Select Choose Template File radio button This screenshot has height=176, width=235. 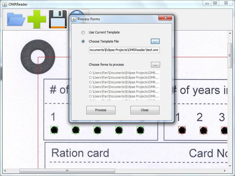pyautogui.click(x=83, y=41)
